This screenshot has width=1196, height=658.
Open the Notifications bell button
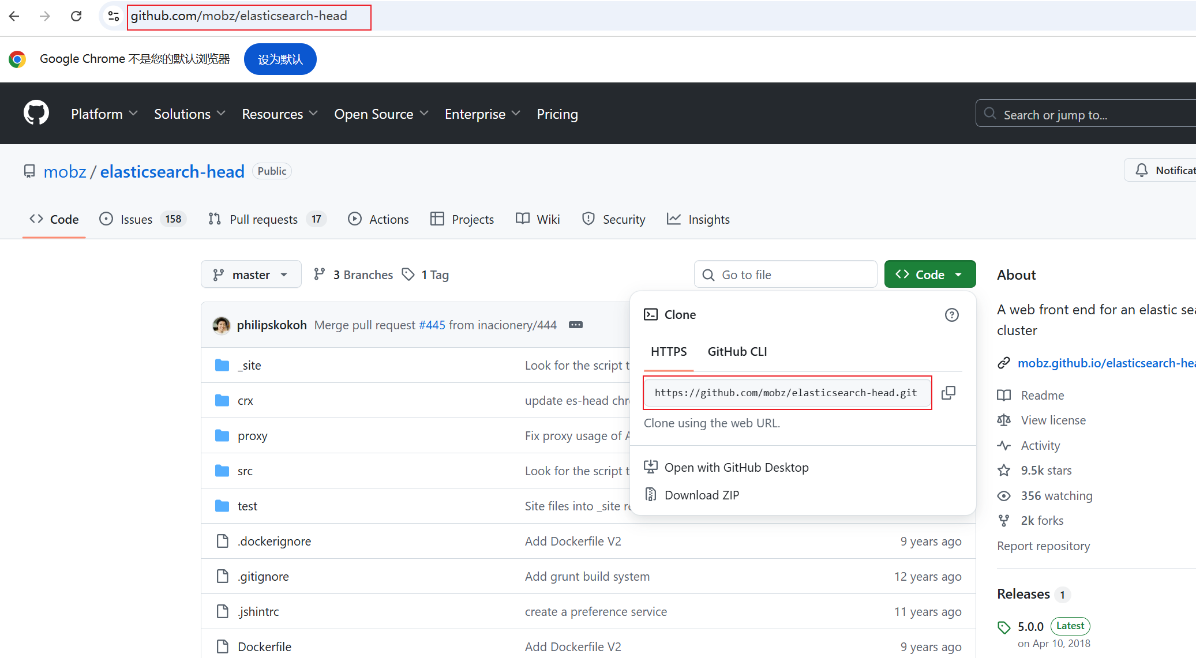click(1160, 171)
